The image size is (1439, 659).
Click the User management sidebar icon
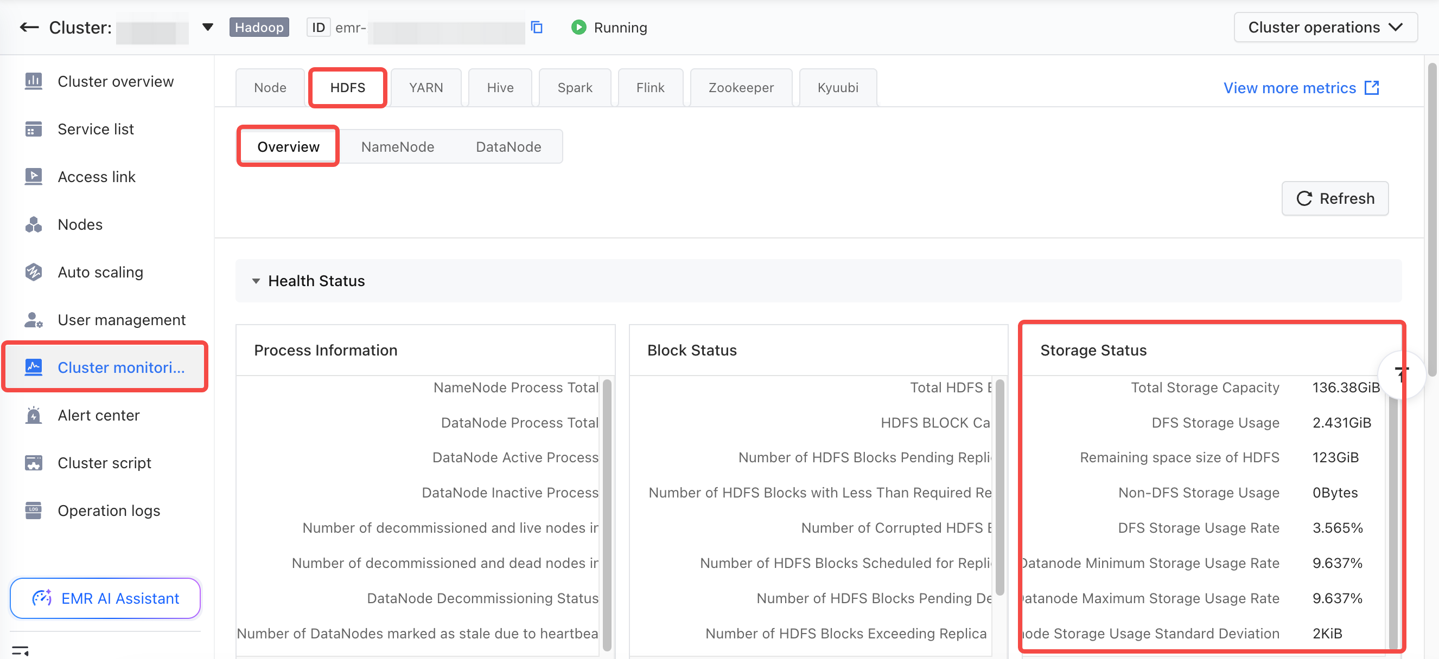point(34,320)
